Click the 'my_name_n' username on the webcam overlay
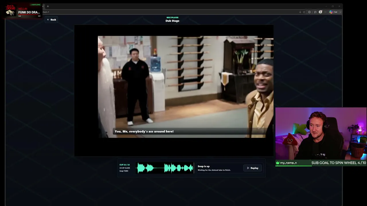367x206 pixels. tap(288, 163)
